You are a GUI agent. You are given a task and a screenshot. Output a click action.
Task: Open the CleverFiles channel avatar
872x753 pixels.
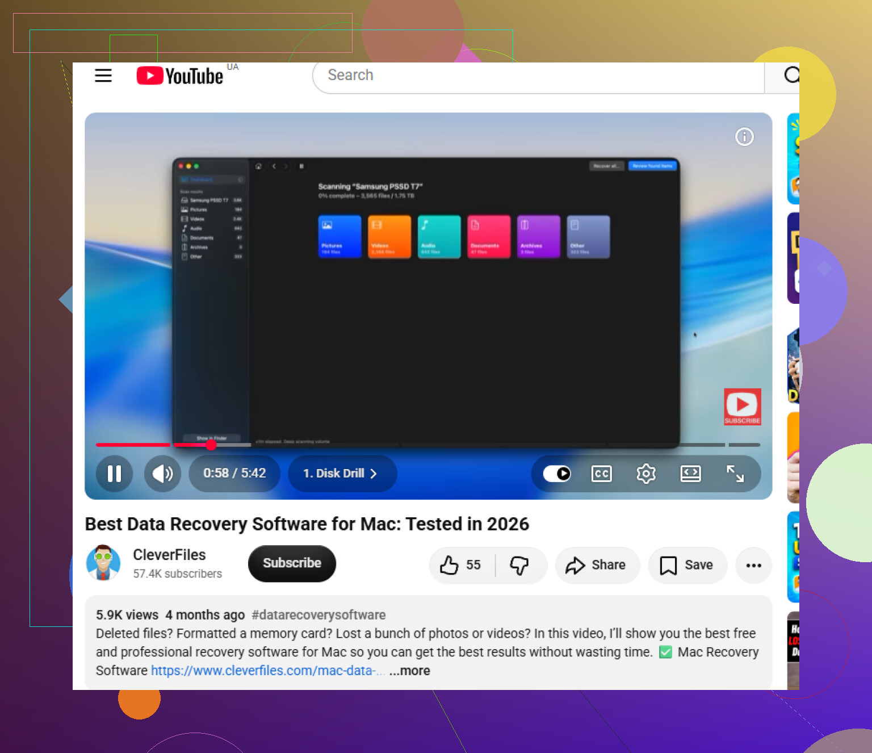click(103, 563)
